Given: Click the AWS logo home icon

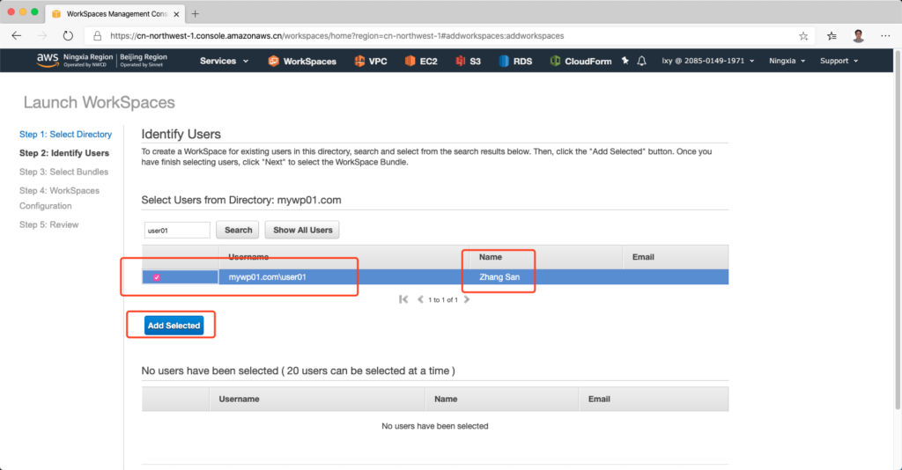Looking at the screenshot, I should [47, 61].
